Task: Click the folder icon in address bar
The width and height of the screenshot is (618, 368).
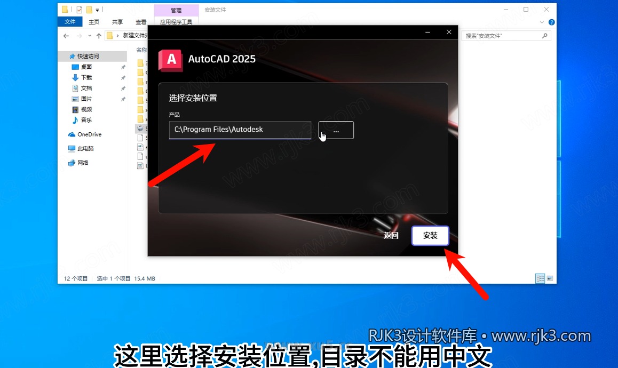Action: [x=110, y=35]
